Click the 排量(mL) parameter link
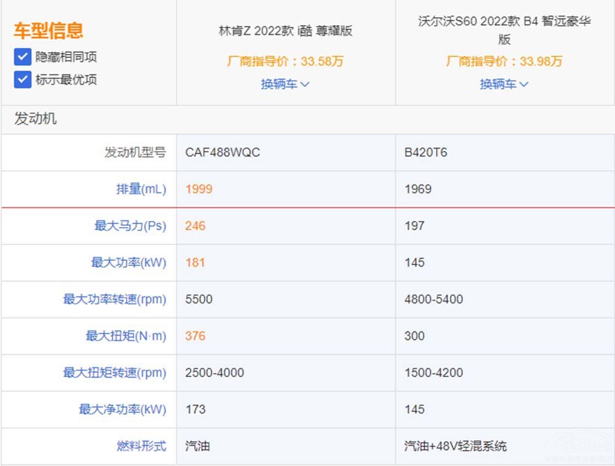615x466 pixels. [141, 189]
